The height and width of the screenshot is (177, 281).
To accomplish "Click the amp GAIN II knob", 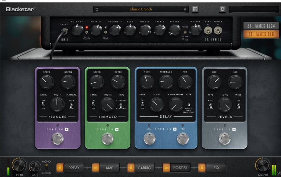I will (x=96, y=30).
